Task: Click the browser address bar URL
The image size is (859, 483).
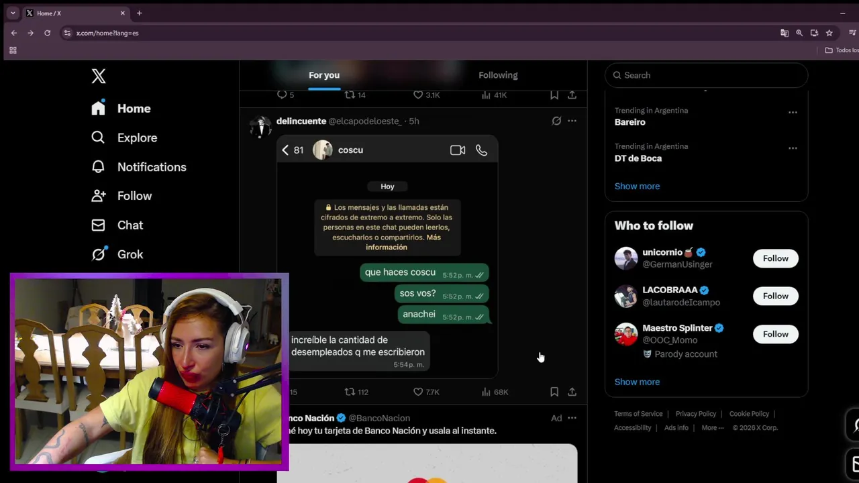Action: coord(107,33)
